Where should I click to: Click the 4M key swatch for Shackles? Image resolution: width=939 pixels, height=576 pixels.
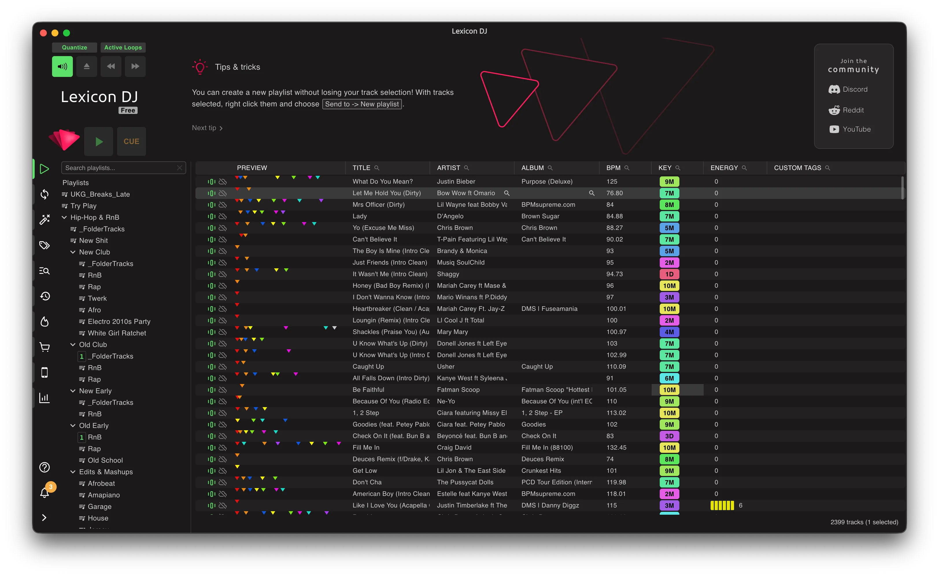tap(669, 332)
